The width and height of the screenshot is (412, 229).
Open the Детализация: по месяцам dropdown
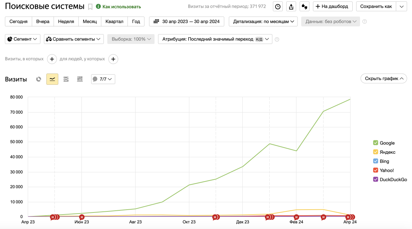pos(263,21)
